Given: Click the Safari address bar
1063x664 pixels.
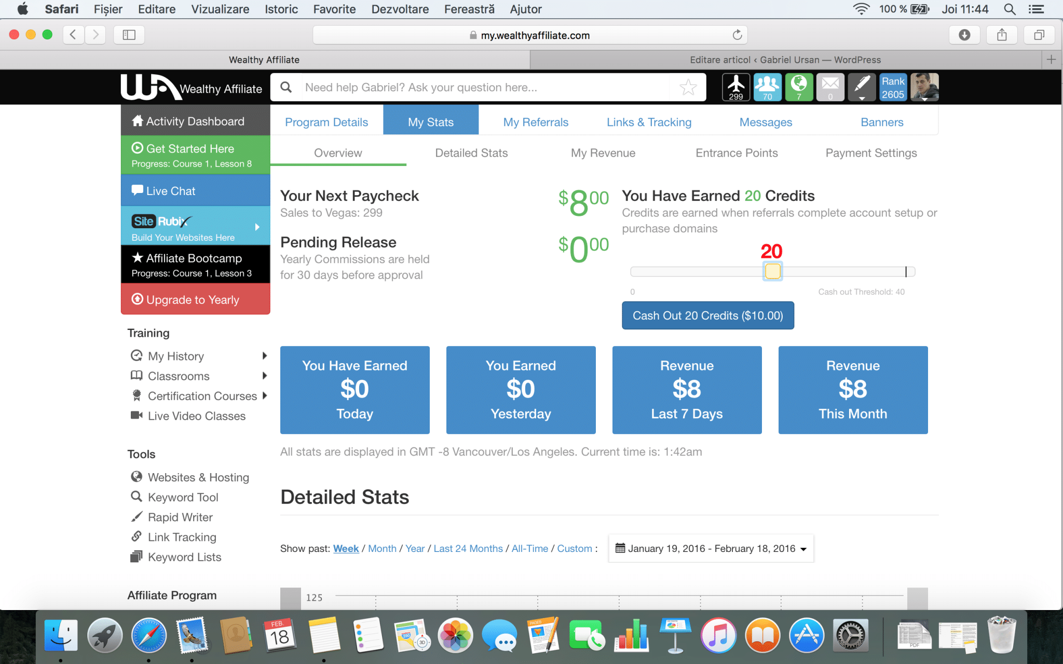Looking at the screenshot, I should tap(530, 35).
